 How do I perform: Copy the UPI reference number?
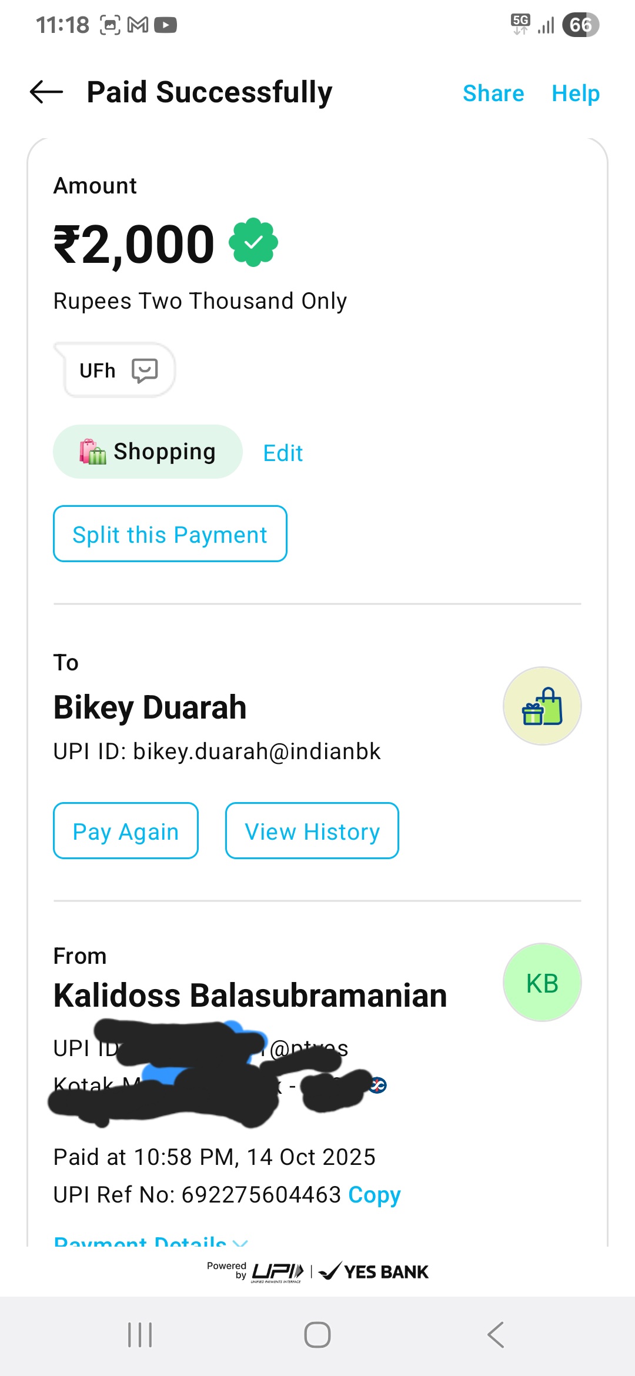coord(374,1194)
